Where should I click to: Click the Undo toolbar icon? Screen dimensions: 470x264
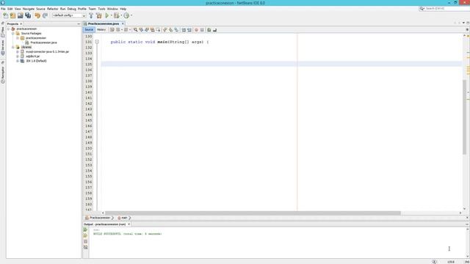coord(37,15)
